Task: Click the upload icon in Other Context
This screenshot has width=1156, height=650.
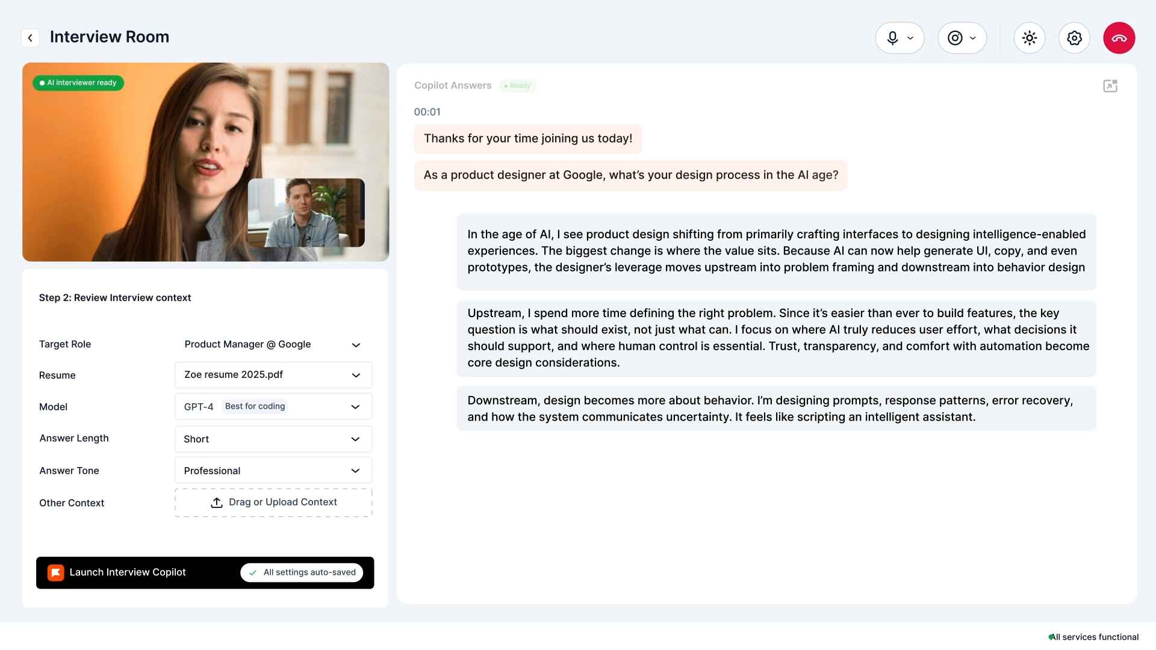Action: pyautogui.click(x=217, y=502)
